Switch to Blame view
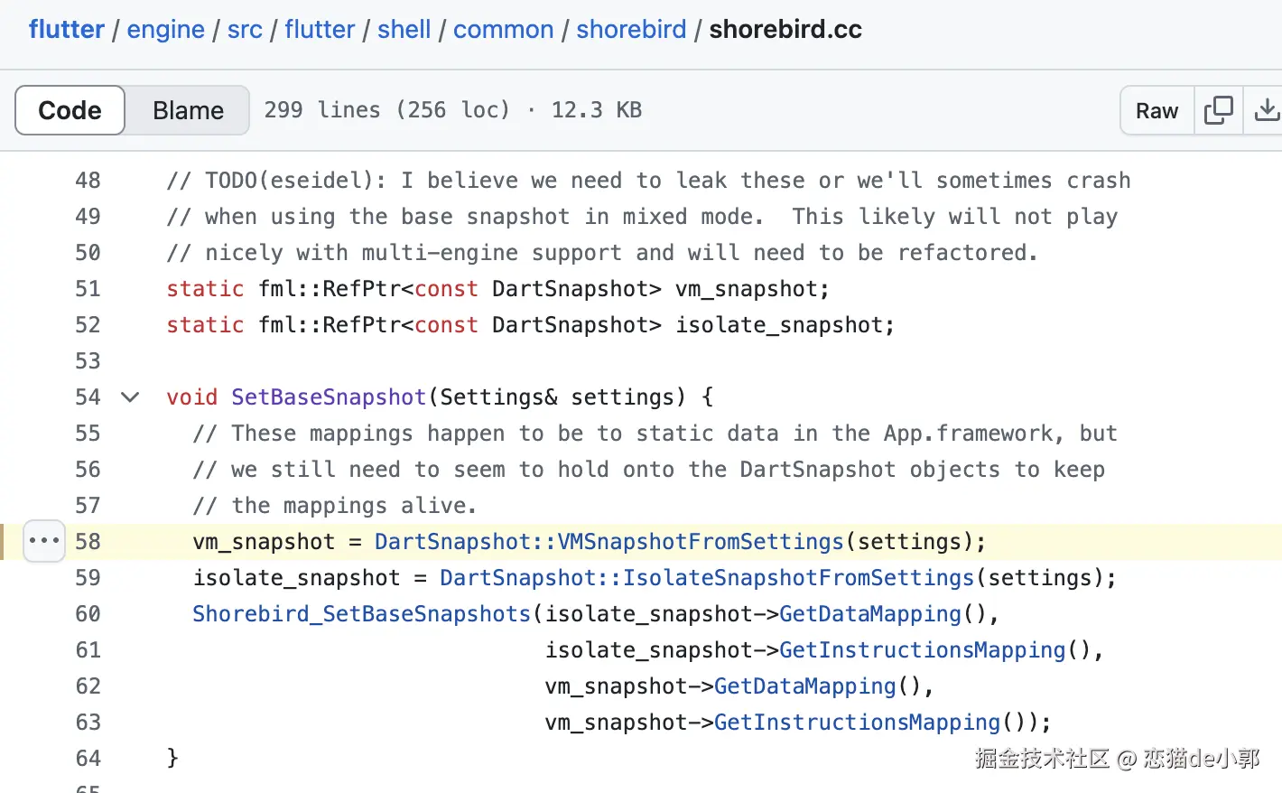This screenshot has width=1282, height=793. (x=188, y=110)
